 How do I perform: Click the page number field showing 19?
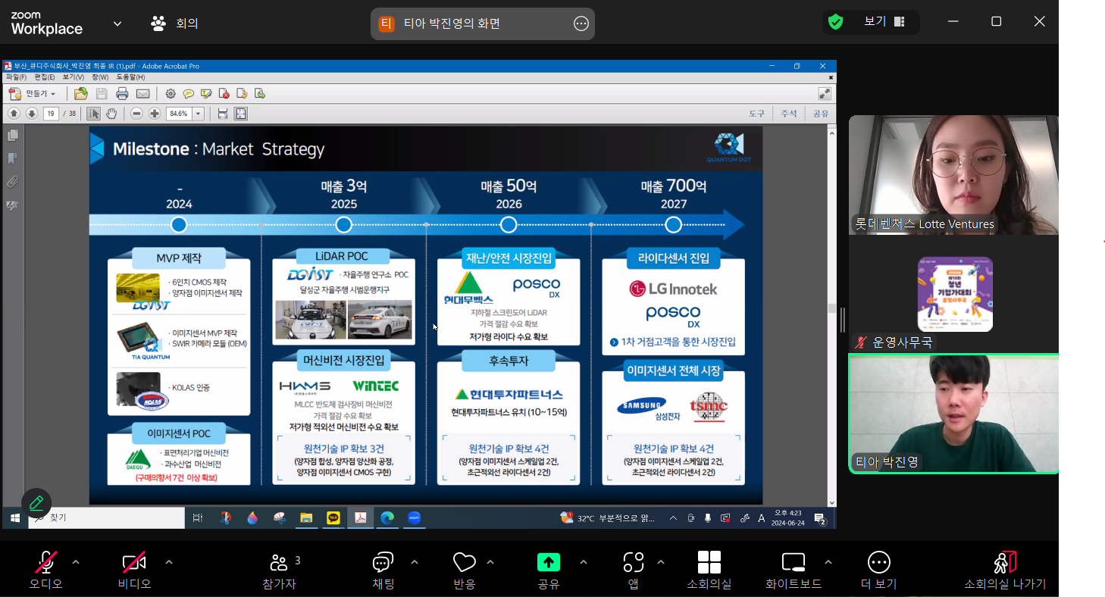coord(52,114)
